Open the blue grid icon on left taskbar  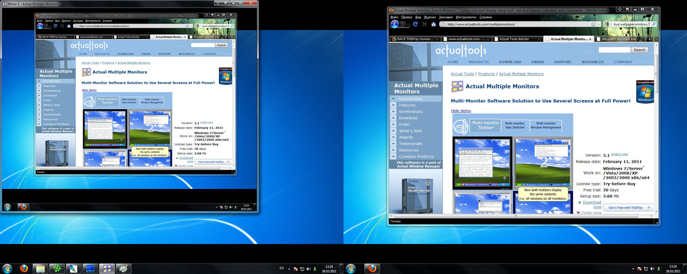(x=89, y=268)
